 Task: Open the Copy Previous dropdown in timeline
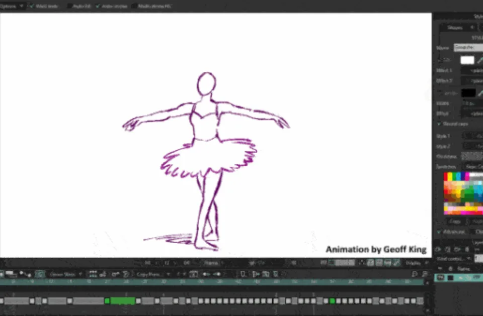(x=152, y=274)
